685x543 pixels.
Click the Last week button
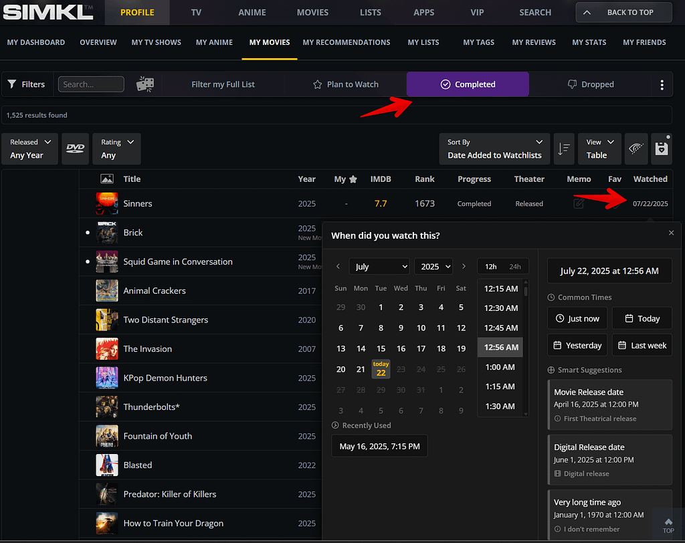(x=642, y=345)
